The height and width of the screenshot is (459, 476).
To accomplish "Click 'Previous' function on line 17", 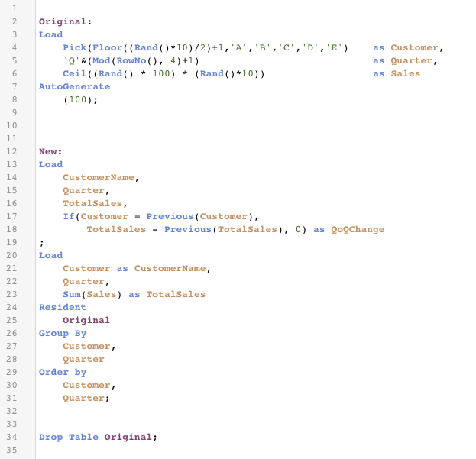I will point(170,216).
